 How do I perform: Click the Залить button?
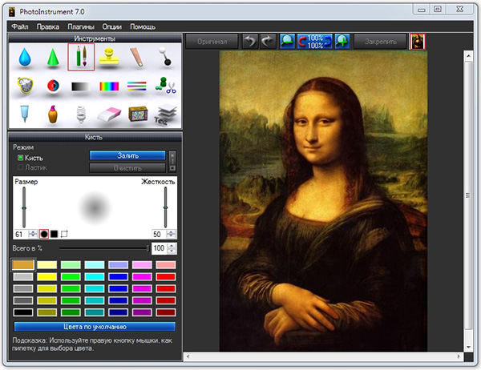(x=127, y=155)
